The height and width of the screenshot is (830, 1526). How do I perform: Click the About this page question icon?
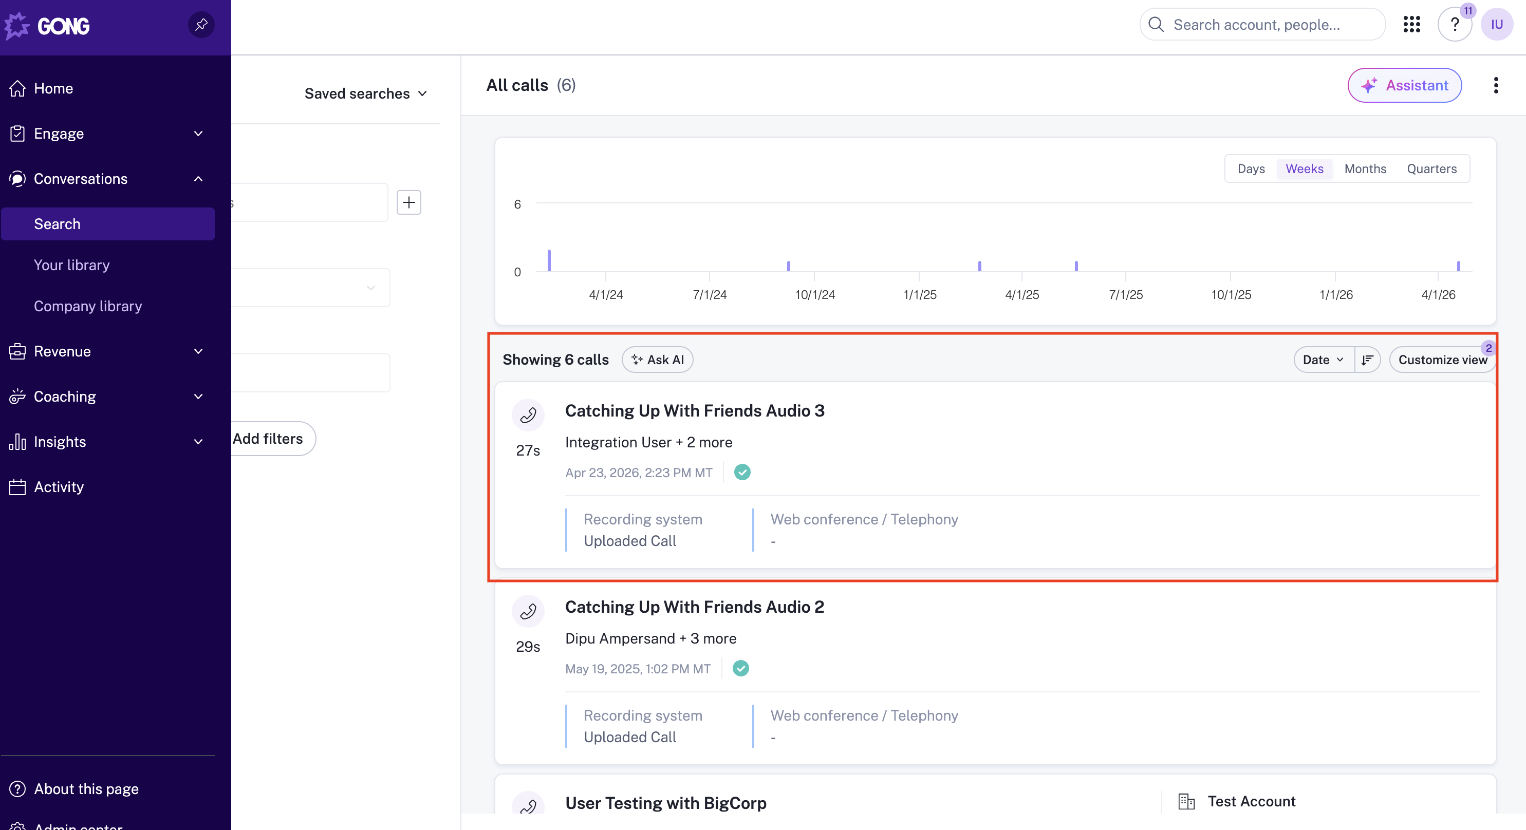18,788
